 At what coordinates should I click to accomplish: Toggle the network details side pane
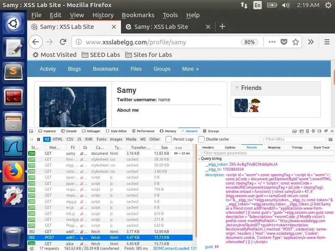(x=330, y=139)
